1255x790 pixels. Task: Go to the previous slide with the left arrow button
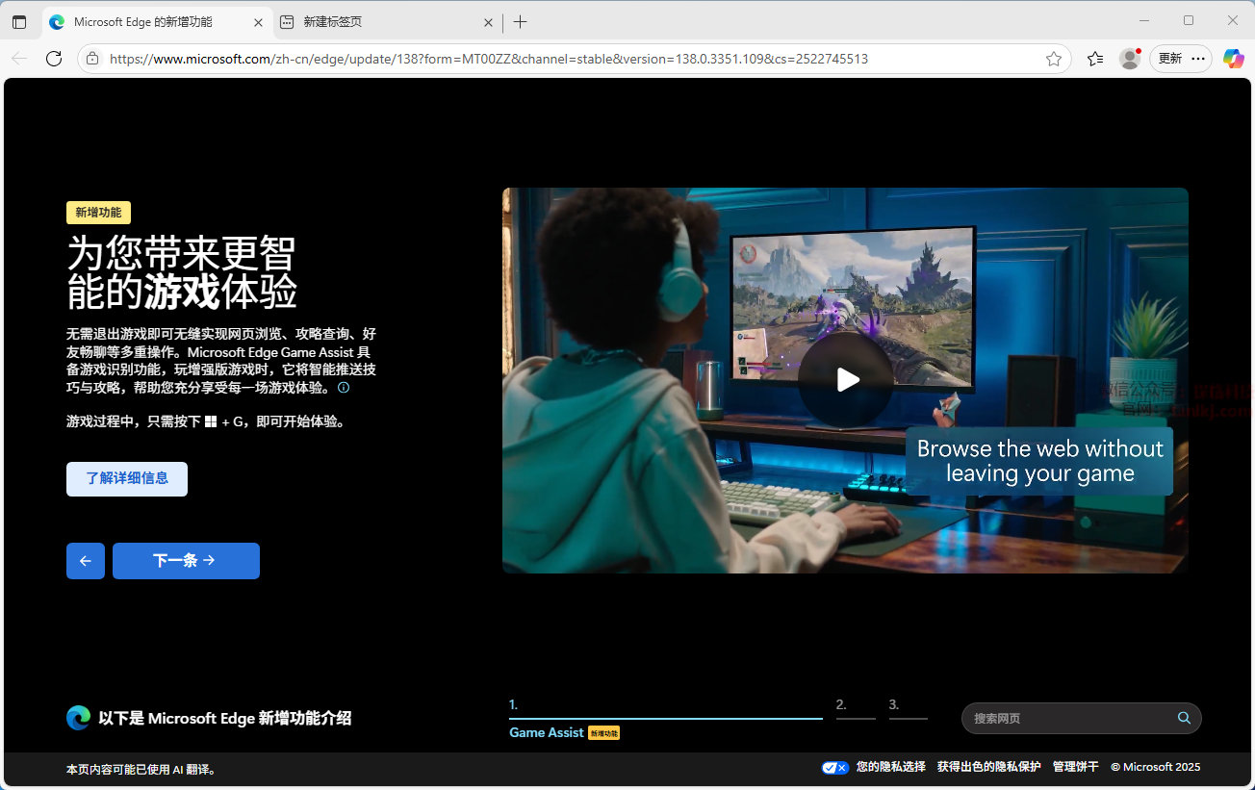(86, 561)
